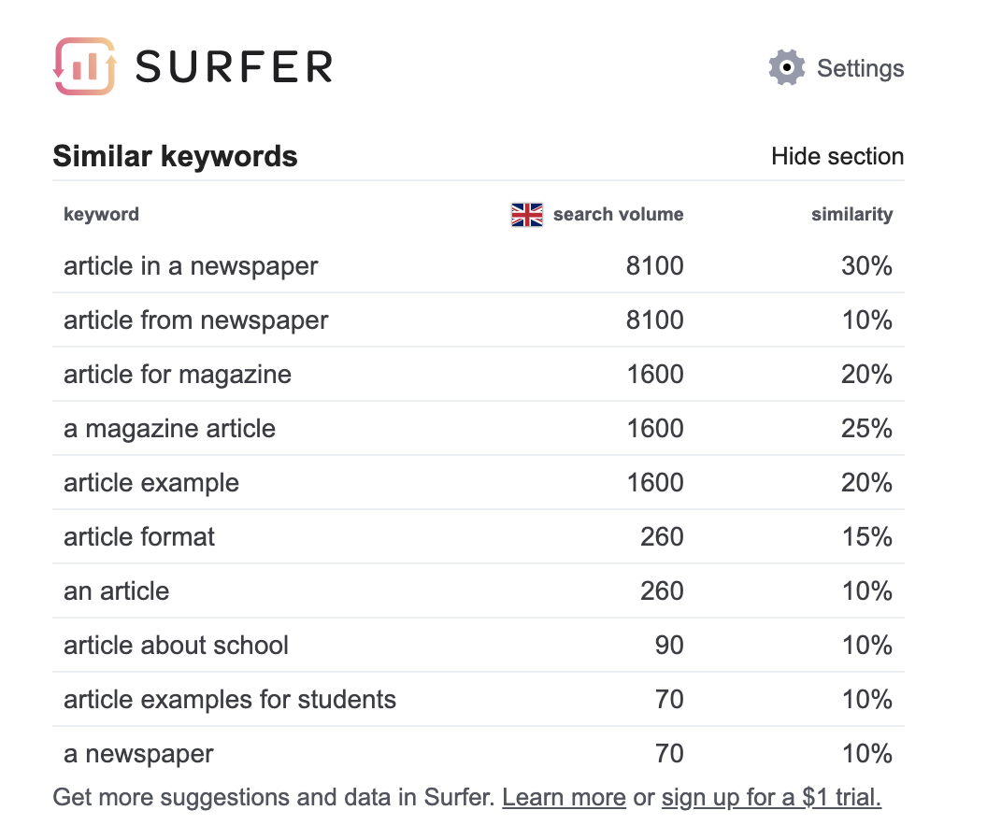This screenshot has height=839, width=987.
Task: Open the Learn more link
Action: (x=564, y=797)
